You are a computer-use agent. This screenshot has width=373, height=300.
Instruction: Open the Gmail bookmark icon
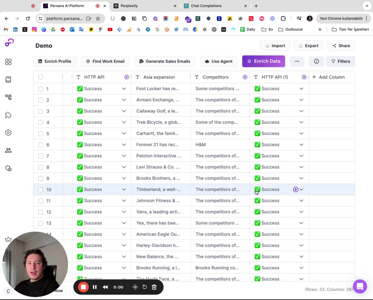[x=6, y=29]
